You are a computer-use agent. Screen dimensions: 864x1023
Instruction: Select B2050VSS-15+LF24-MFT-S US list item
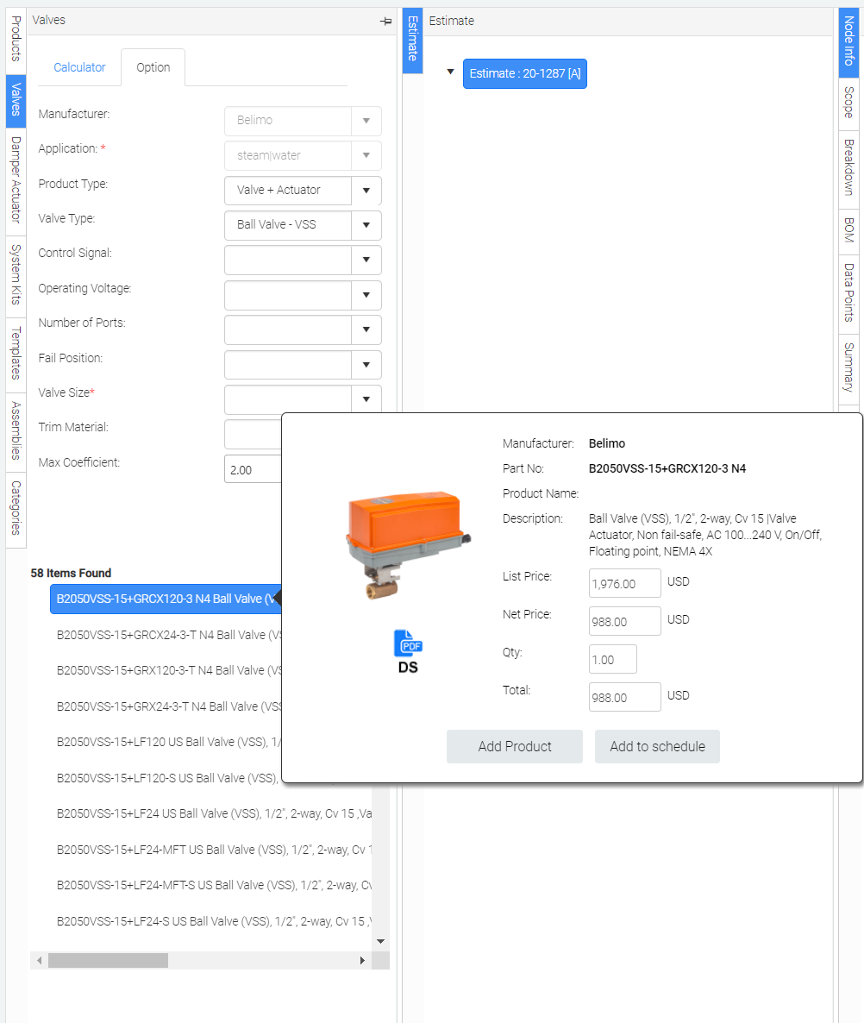pyautogui.click(x=214, y=885)
